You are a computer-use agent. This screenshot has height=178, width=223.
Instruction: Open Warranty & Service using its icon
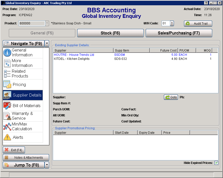[8, 116]
